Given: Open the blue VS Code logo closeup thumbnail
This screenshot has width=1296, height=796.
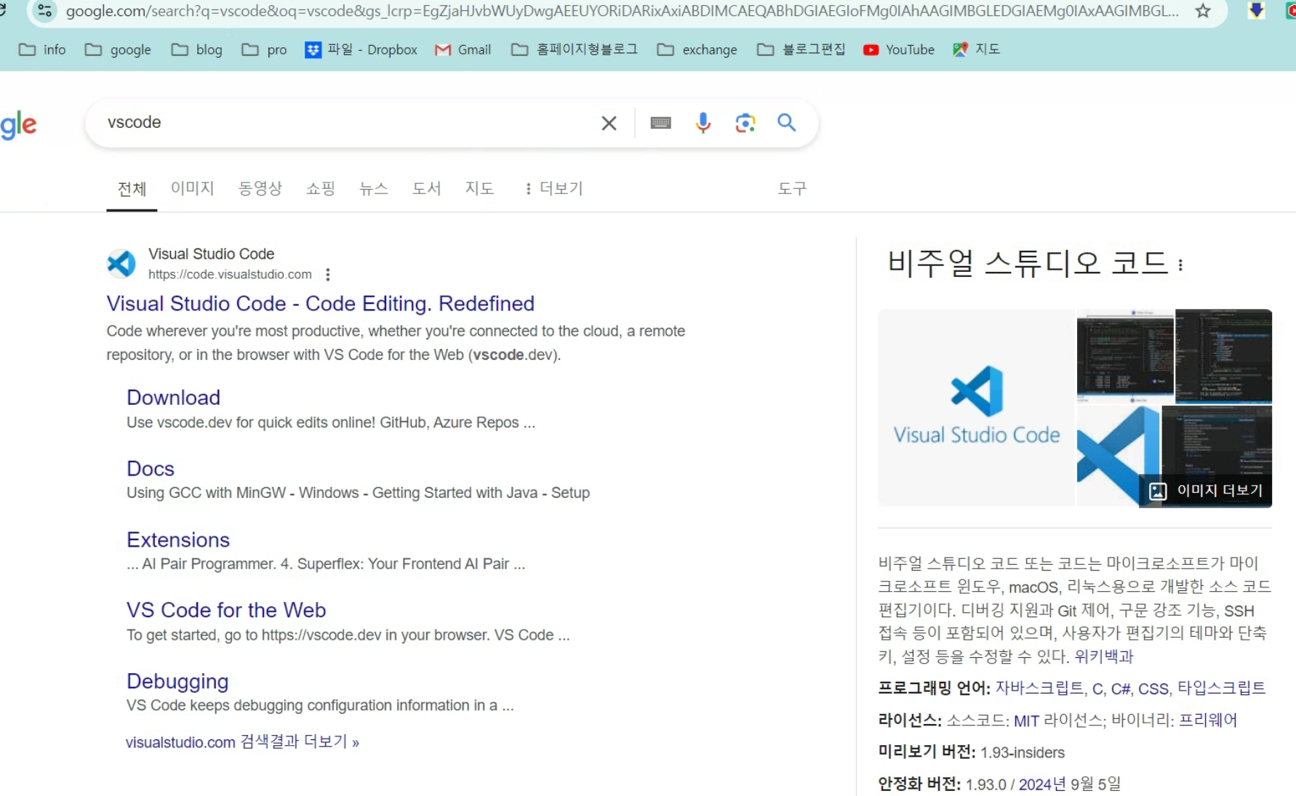Looking at the screenshot, I should 1118,456.
